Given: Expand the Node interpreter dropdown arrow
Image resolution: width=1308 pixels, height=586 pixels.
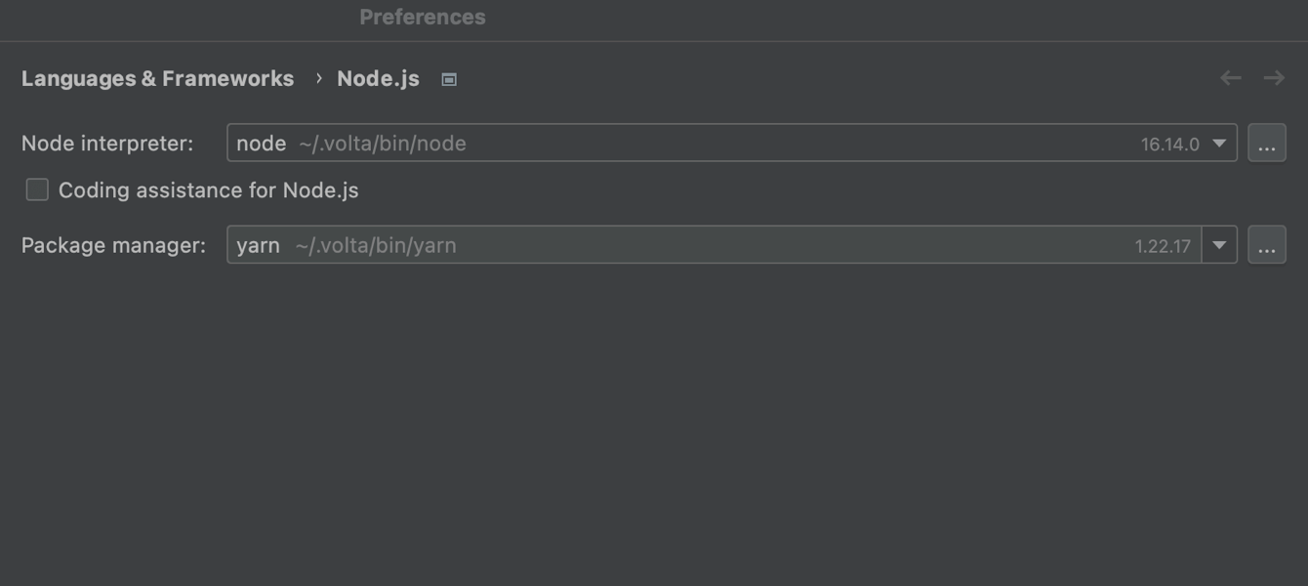Looking at the screenshot, I should coord(1219,144).
